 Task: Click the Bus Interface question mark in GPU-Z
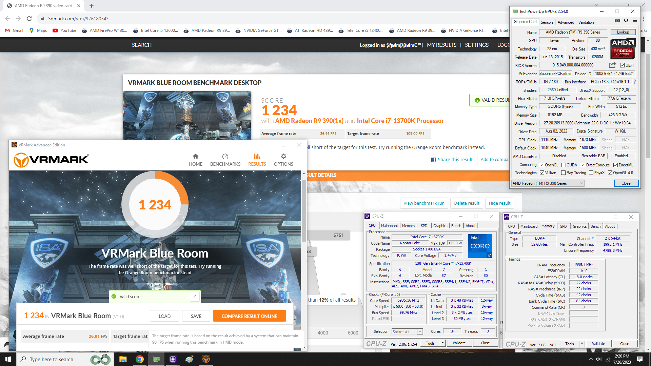(635, 82)
